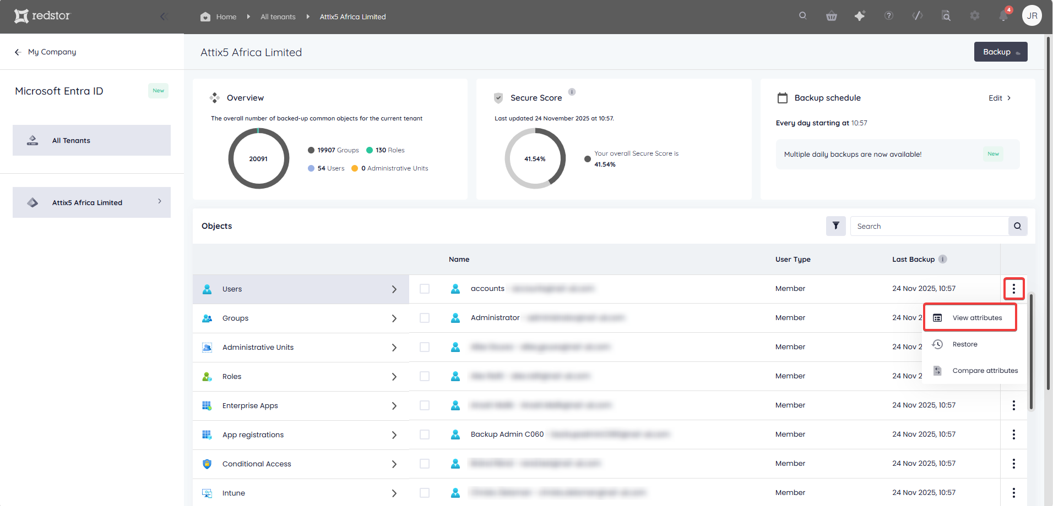
Task: Click the Secure Score 41.54% gauge
Action: (535, 159)
